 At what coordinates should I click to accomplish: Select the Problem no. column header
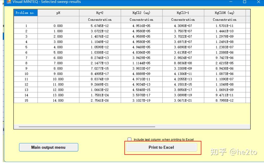coord(26,13)
